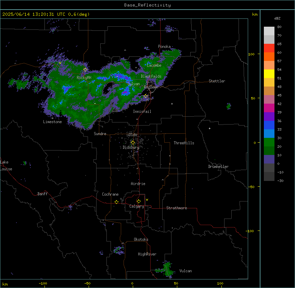Select the yellow diamond marker below Cochrane

click(116, 202)
